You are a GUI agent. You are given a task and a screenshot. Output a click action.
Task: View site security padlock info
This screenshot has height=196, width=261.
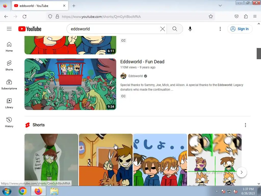(57, 17)
